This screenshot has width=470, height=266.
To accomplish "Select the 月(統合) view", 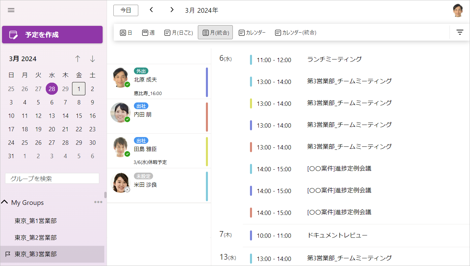I will [215, 33].
